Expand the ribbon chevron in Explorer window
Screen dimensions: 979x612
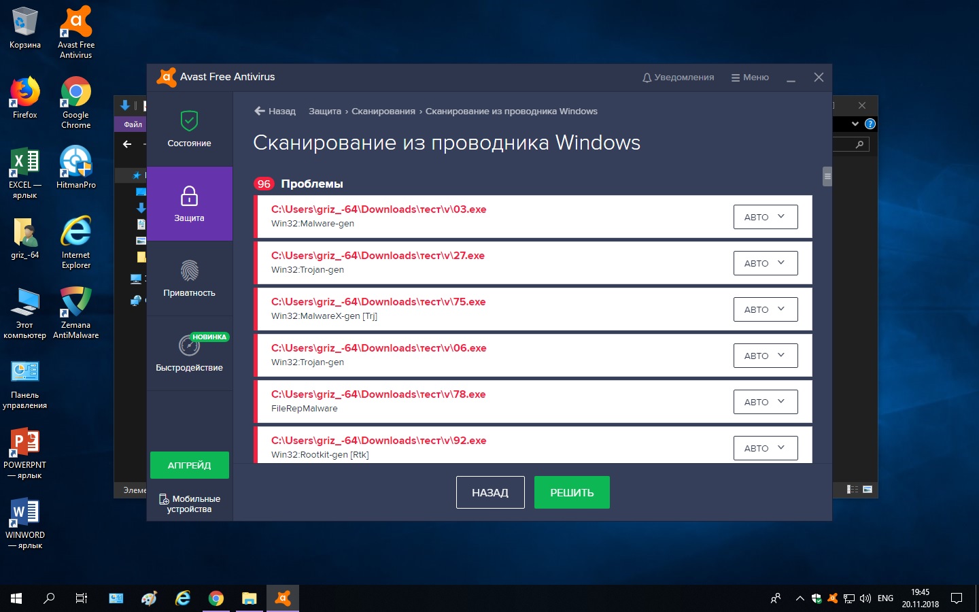pos(855,124)
